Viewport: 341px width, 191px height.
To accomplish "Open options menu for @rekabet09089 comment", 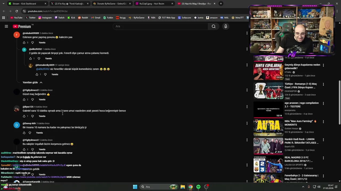I will [247, 33].
